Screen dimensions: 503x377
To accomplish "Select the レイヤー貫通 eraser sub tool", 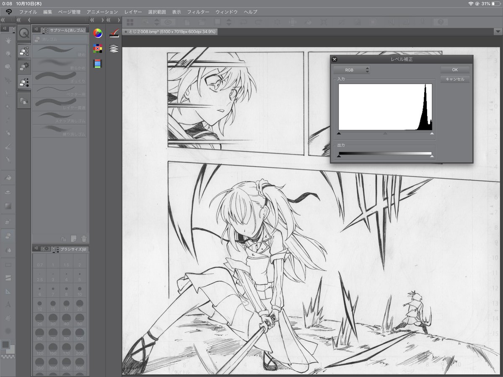I will point(60,104).
